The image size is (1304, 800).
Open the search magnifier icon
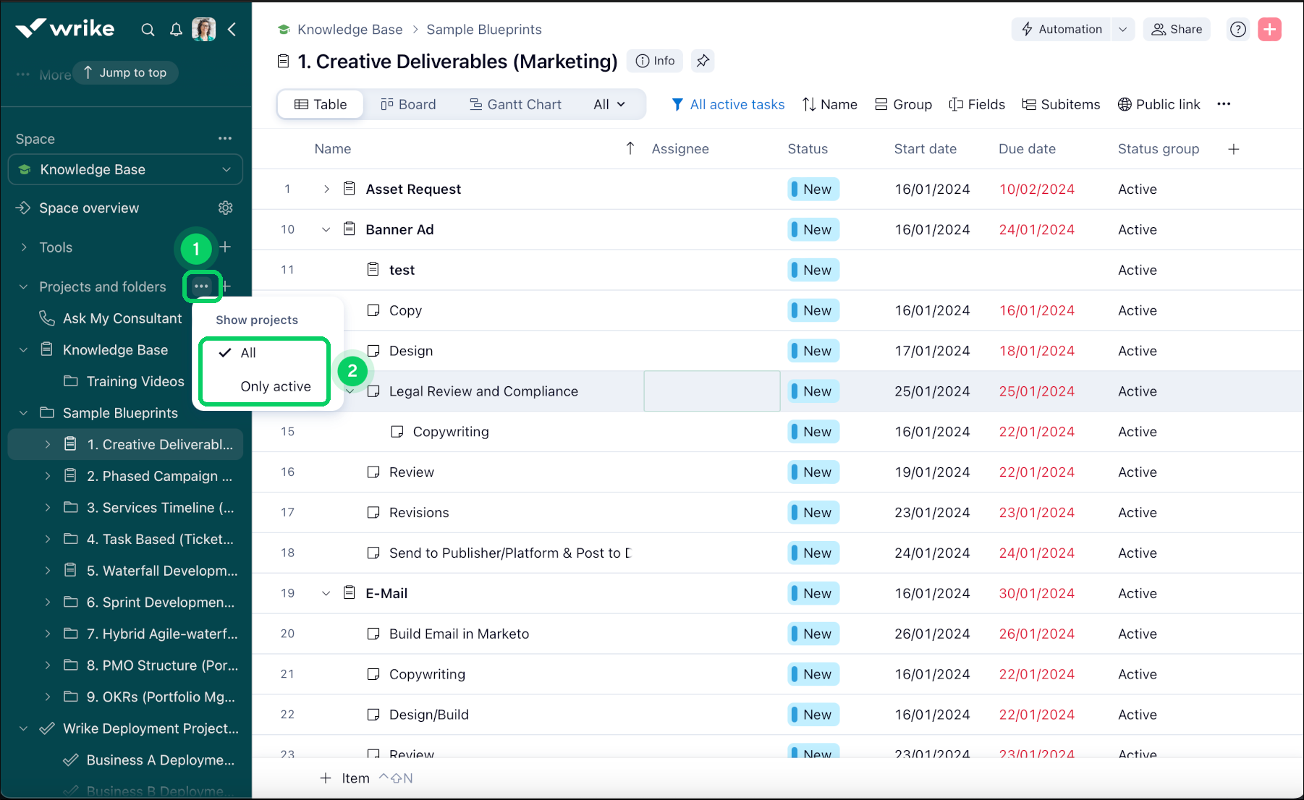[148, 30]
